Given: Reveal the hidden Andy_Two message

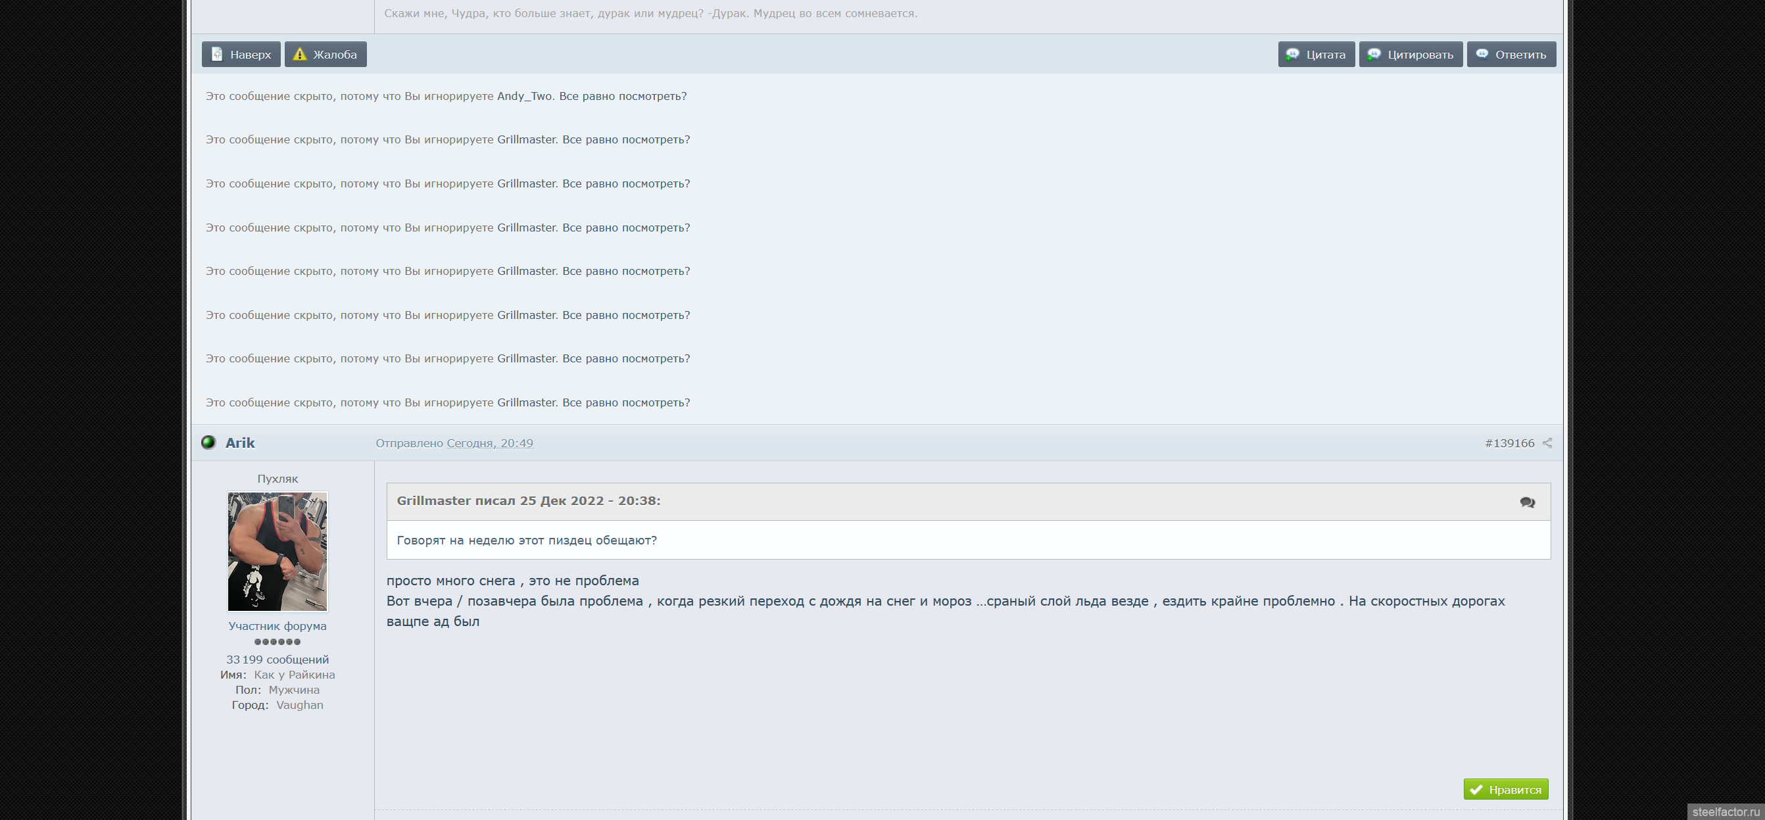Looking at the screenshot, I should pyautogui.click(x=622, y=96).
